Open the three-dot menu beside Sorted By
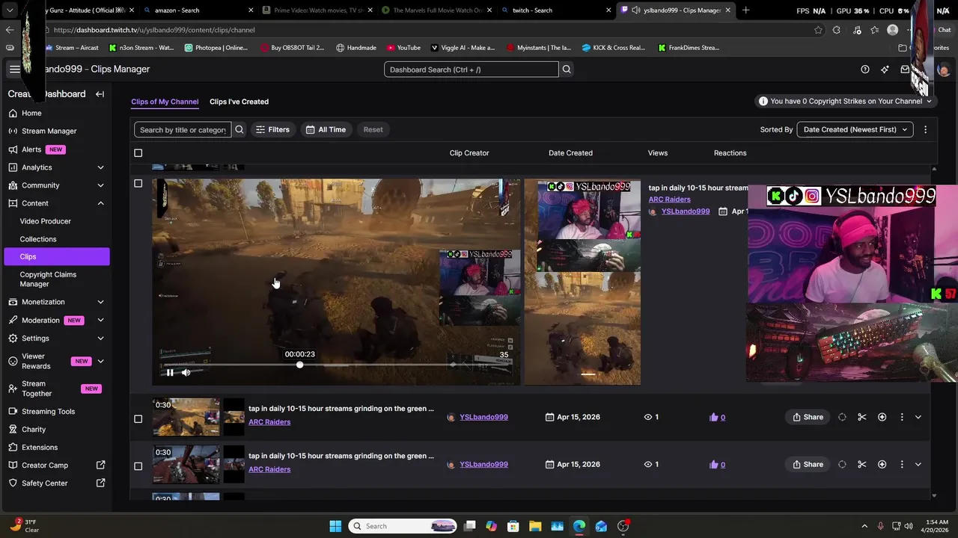958x538 pixels. click(925, 129)
